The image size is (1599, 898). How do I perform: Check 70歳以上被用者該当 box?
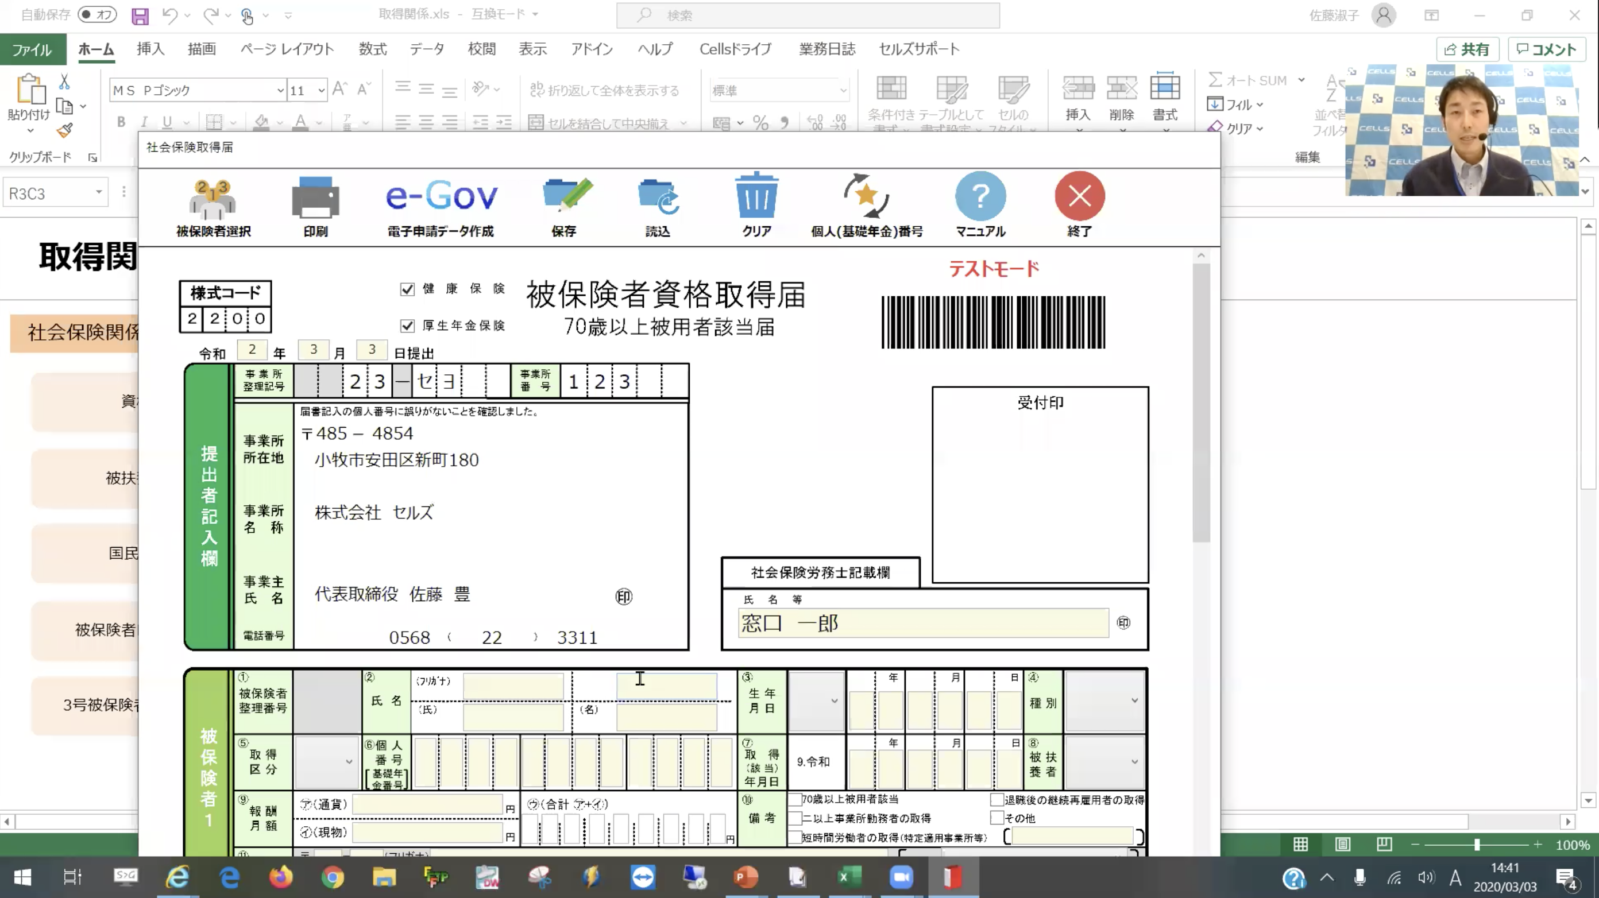(x=794, y=799)
